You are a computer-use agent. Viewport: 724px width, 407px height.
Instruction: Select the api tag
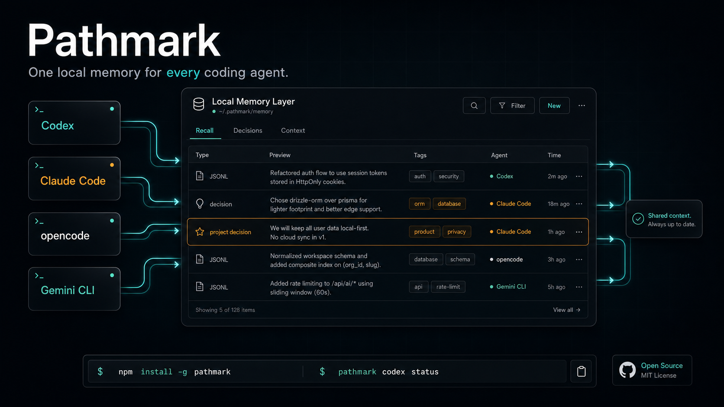point(418,287)
